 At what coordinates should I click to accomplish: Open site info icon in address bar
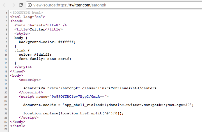[30, 5]
